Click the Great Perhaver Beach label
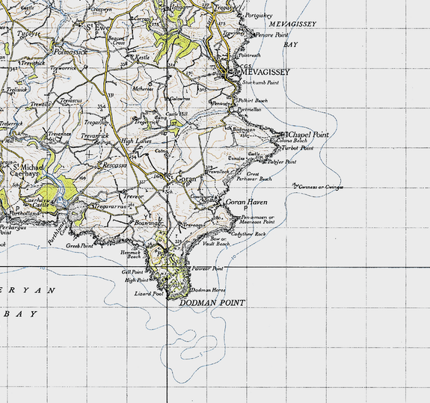The image size is (430, 403). click(x=254, y=176)
